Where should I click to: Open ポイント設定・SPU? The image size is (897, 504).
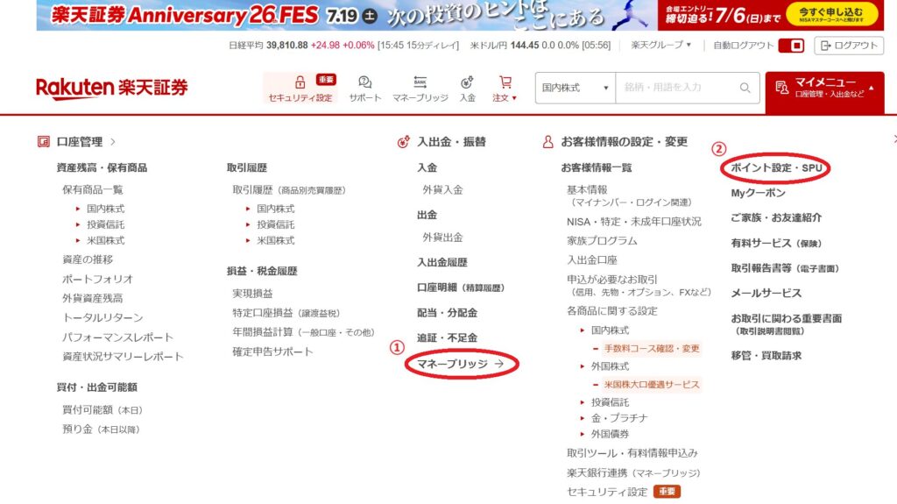pyautogui.click(x=776, y=167)
